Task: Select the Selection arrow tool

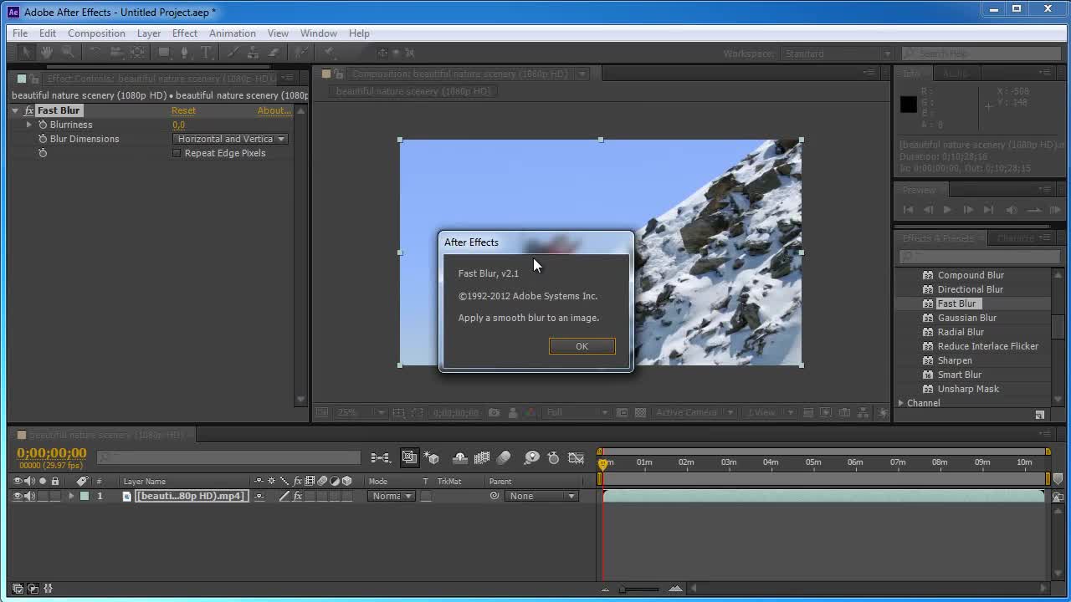Action: coord(26,52)
